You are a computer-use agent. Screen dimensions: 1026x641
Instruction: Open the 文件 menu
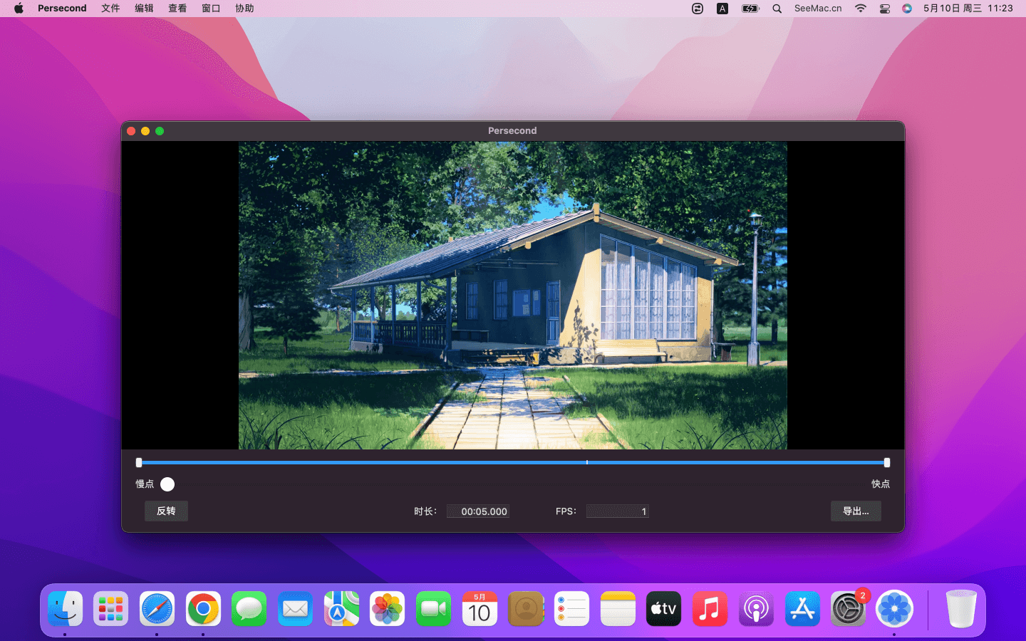point(110,9)
